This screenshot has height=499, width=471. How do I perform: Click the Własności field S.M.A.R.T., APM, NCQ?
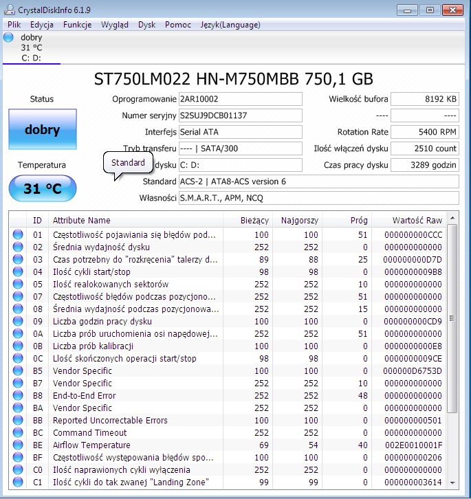coord(319,198)
